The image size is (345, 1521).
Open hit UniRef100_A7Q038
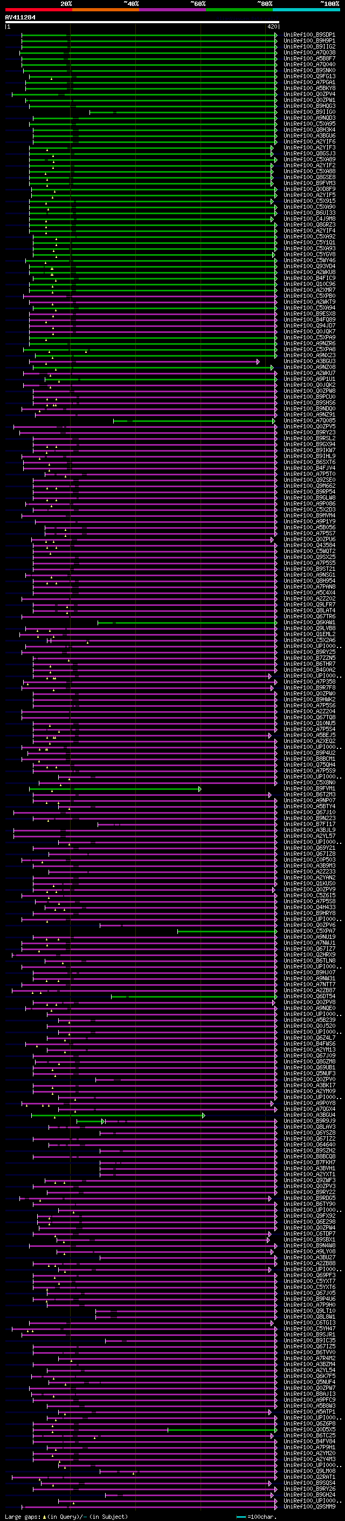point(309,52)
